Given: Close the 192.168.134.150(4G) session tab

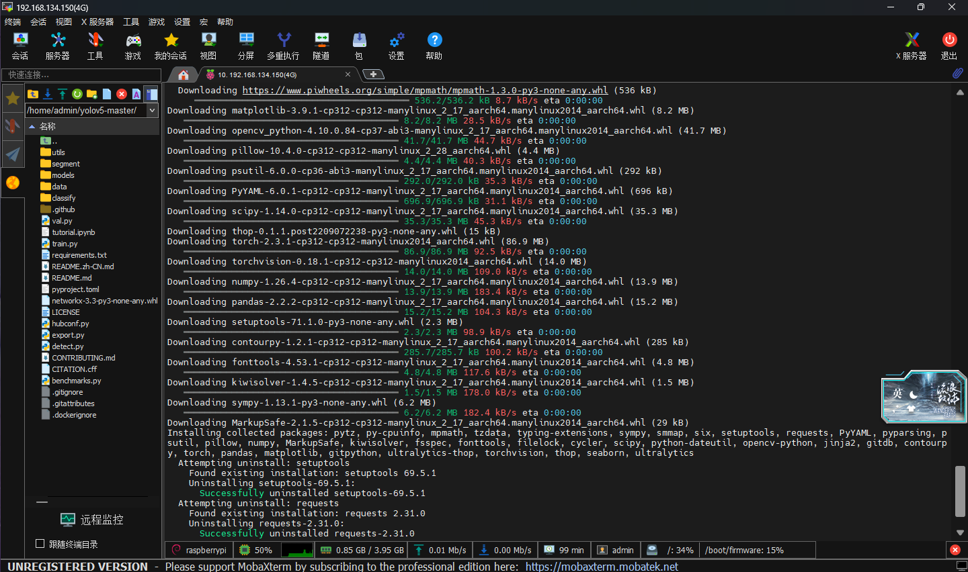Looking at the screenshot, I should [x=348, y=75].
